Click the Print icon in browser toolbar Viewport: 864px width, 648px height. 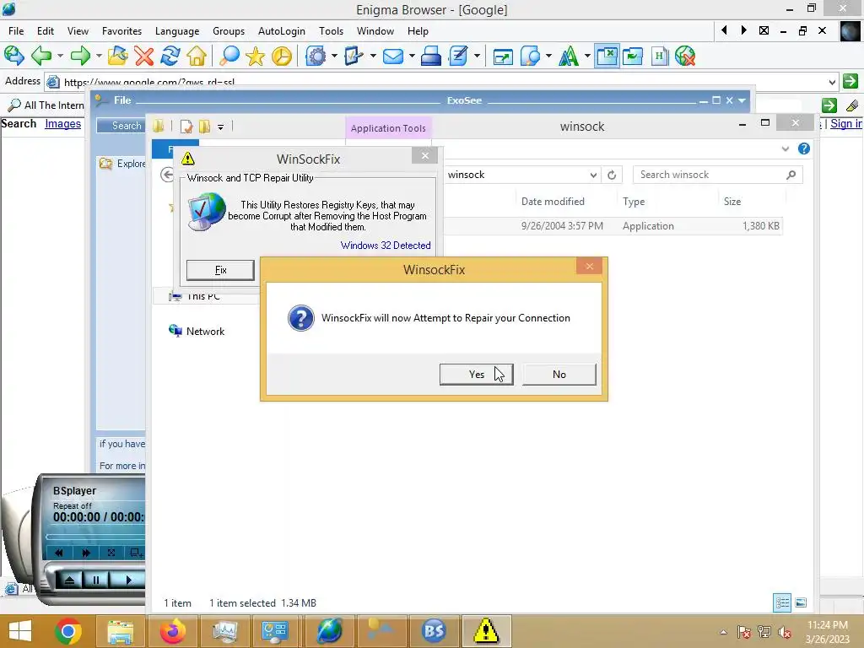pyautogui.click(x=431, y=56)
